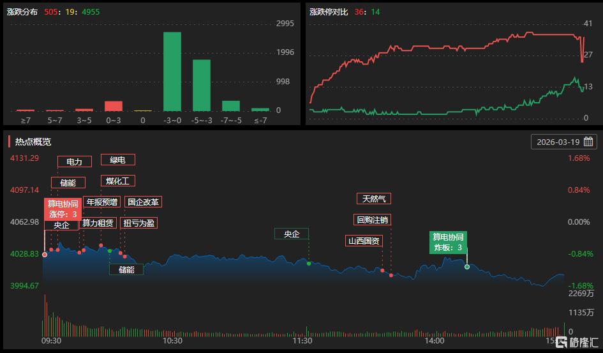The image size is (603, 353).
Task: Select the 绿电 hotspot label
Action: tap(117, 160)
